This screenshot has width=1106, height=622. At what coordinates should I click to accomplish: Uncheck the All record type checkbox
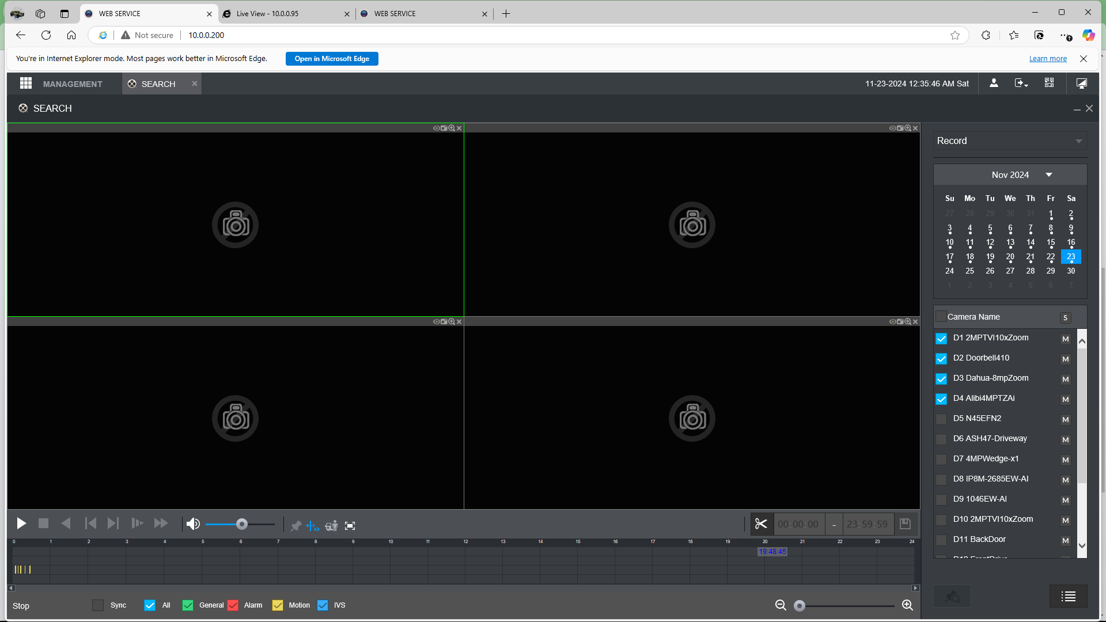coord(150,605)
